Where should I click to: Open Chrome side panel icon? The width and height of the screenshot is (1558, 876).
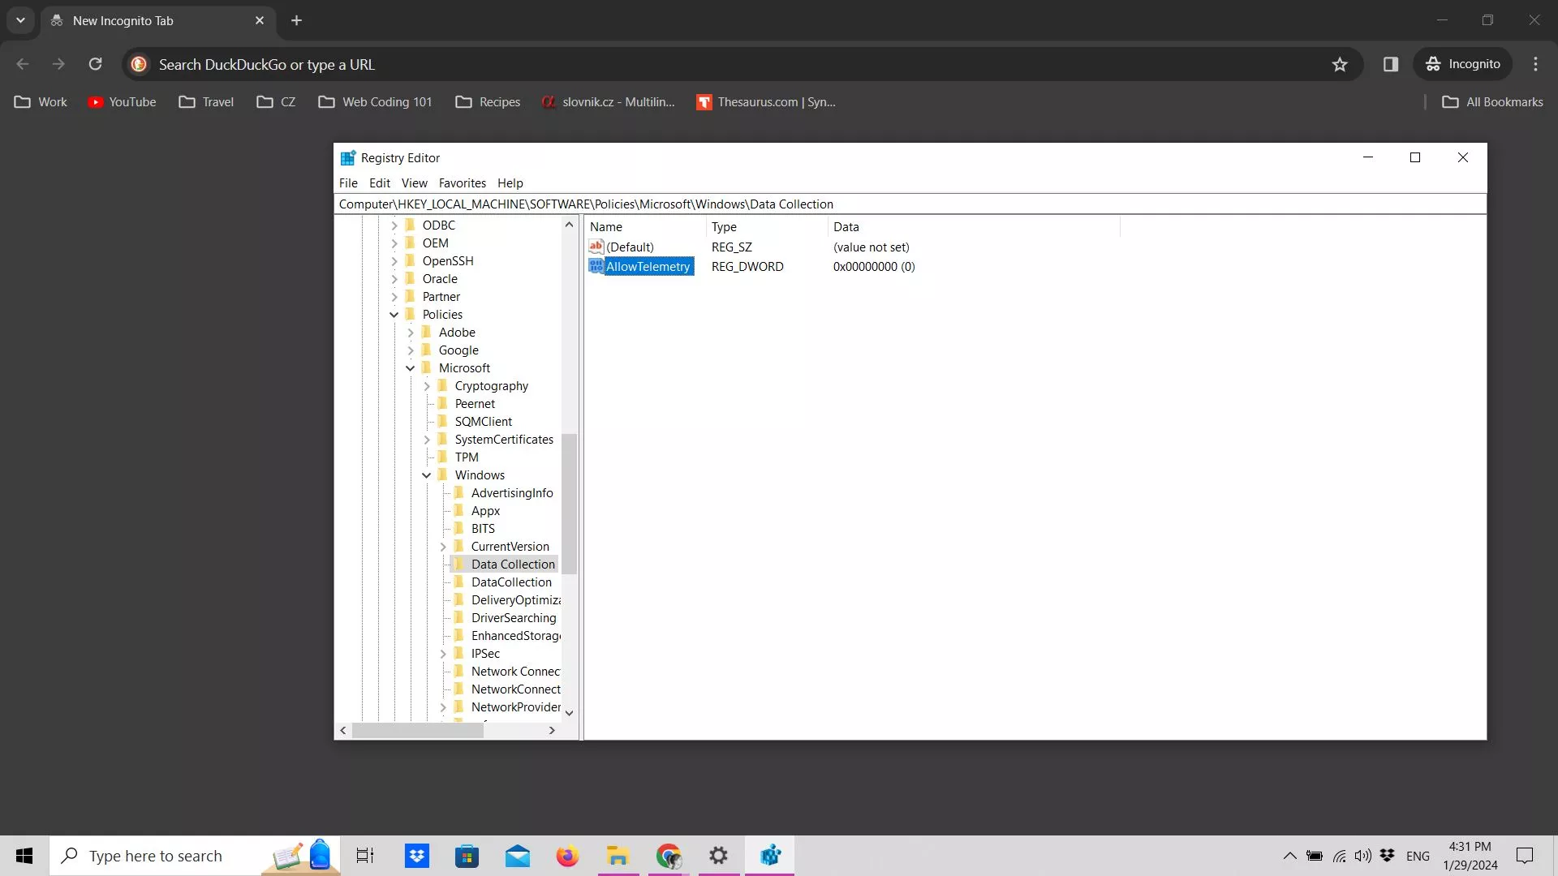tap(1391, 64)
